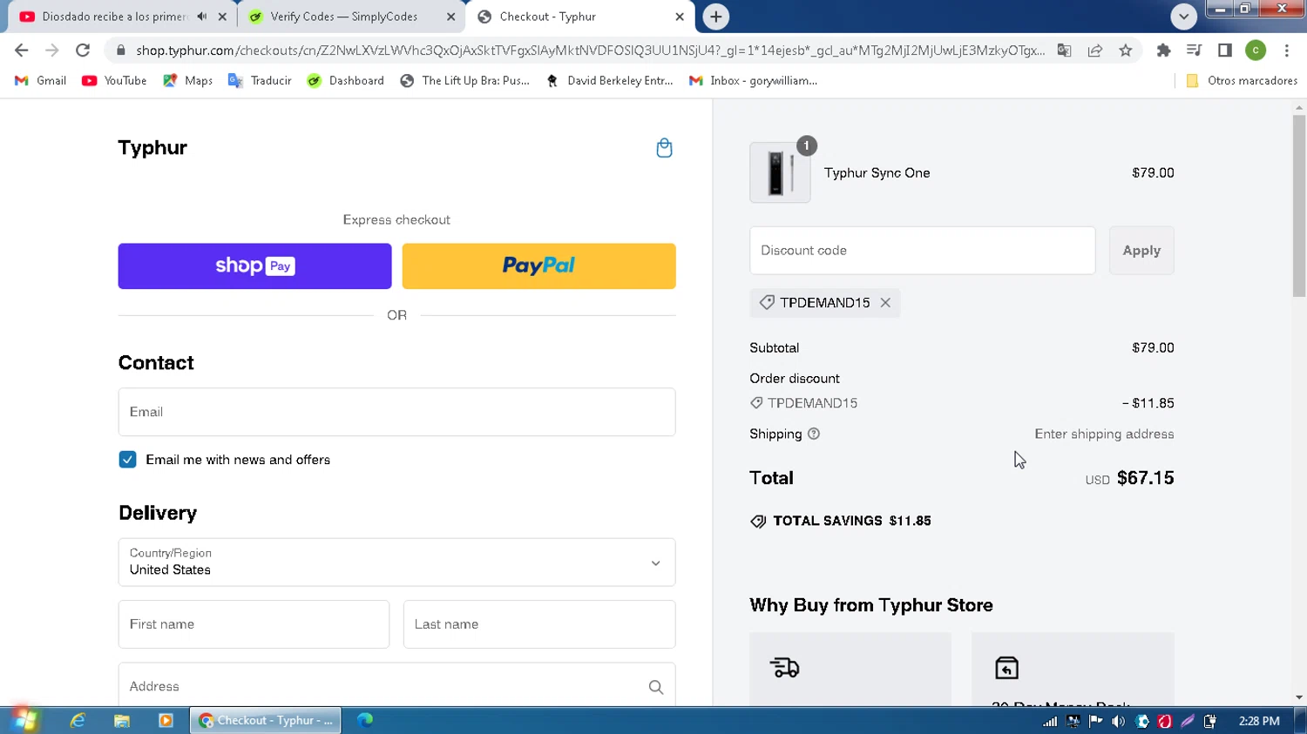Click the scrollbar down arrow

click(x=1299, y=697)
